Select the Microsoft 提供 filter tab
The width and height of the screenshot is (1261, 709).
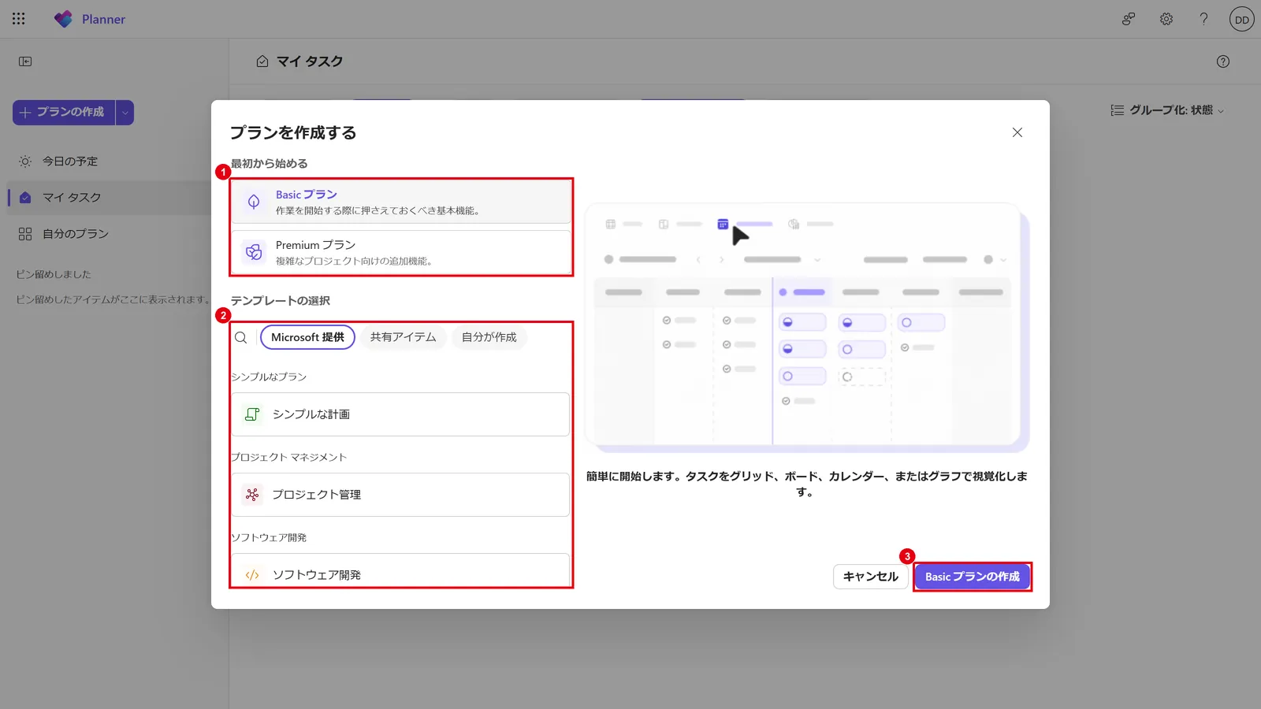307,337
